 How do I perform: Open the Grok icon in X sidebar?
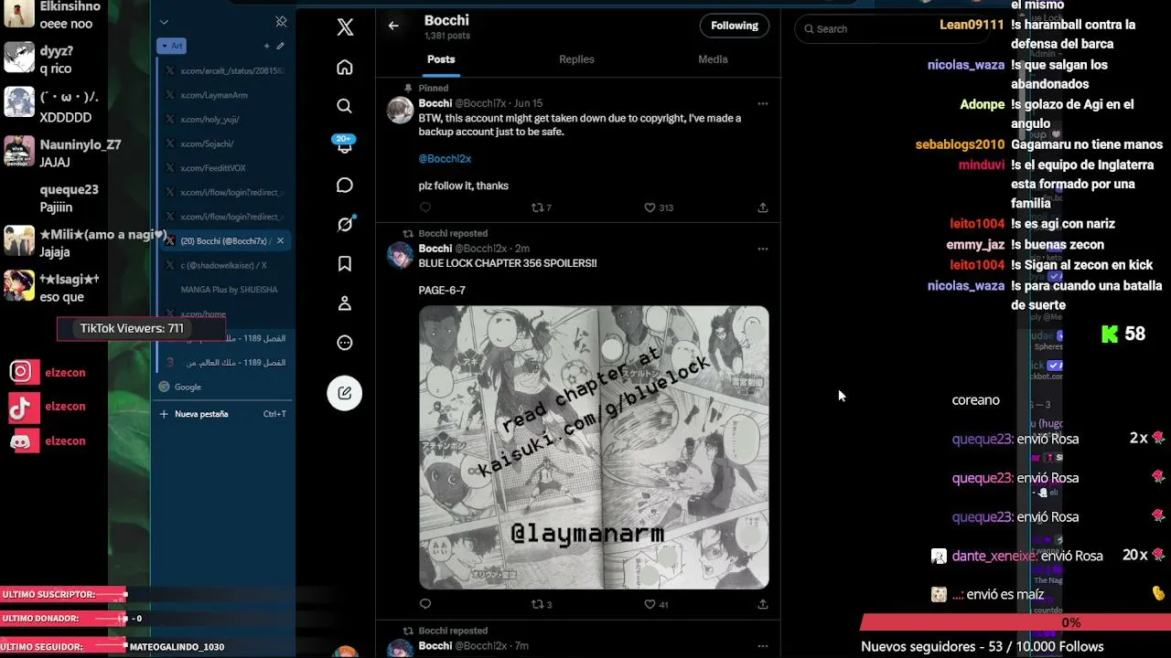pyautogui.click(x=345, y=225)
